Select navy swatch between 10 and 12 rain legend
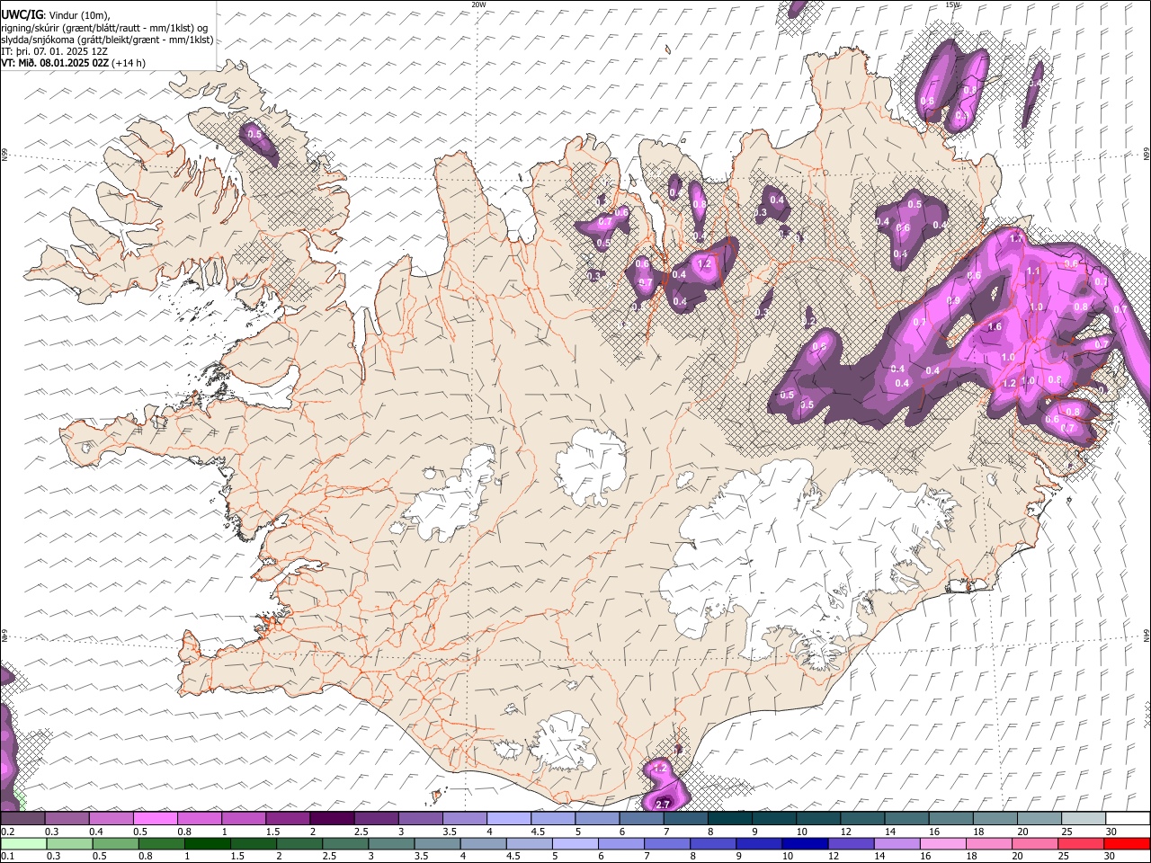Image resolution: width=1151 pixels, height=863 pixels. tap(804, 844)
